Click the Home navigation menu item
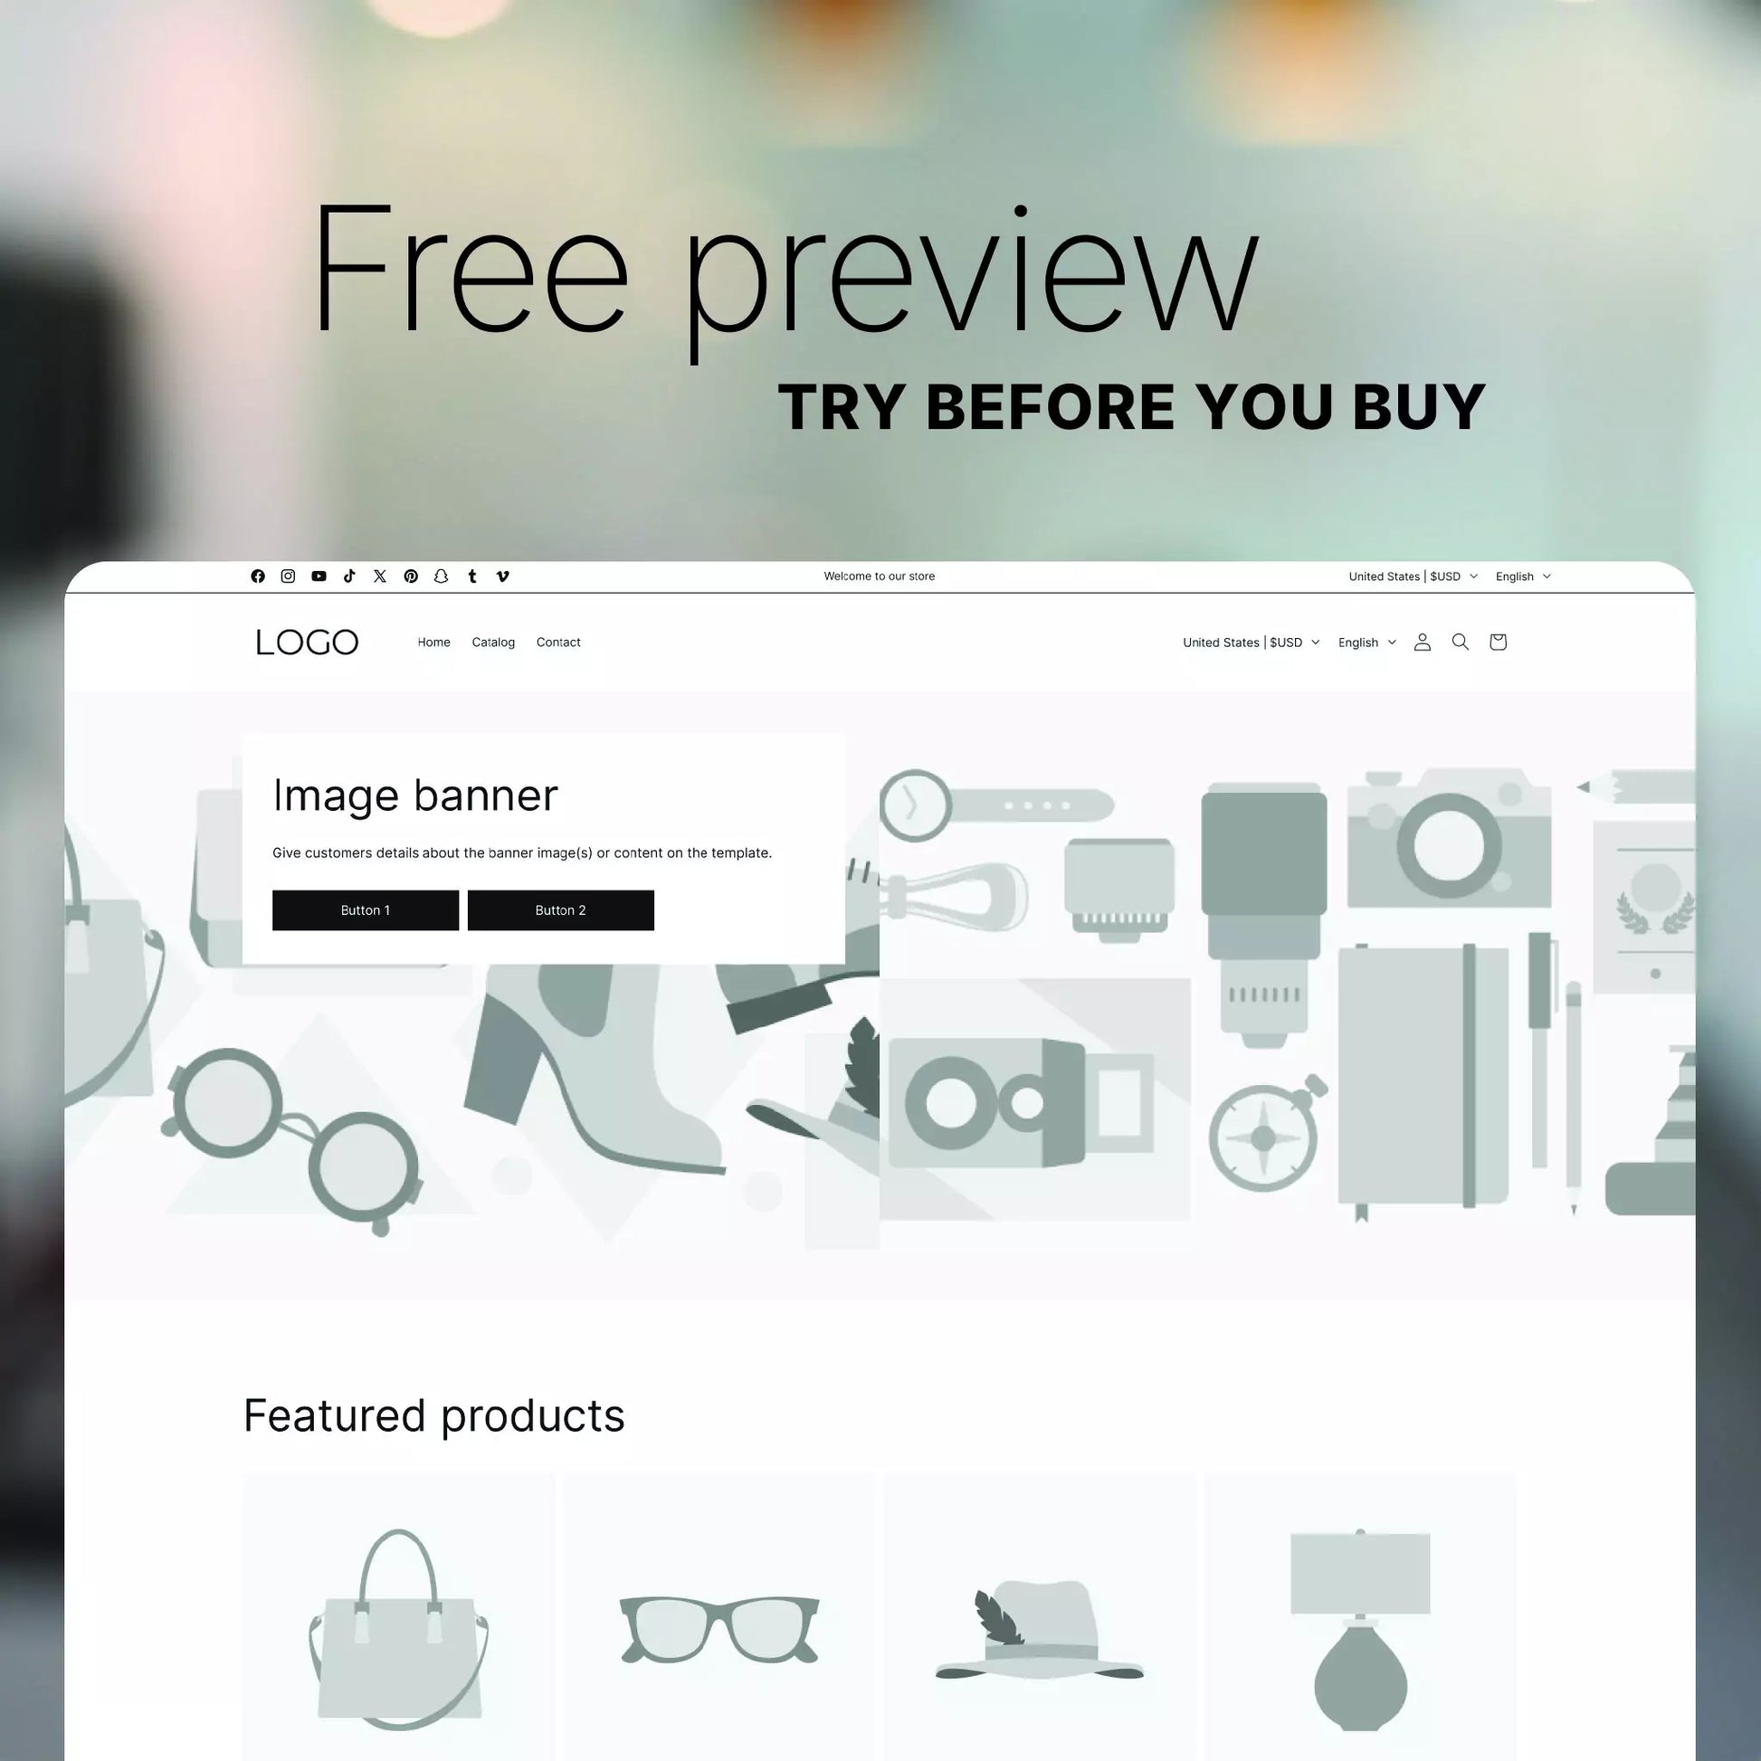 tap(433, 642)
